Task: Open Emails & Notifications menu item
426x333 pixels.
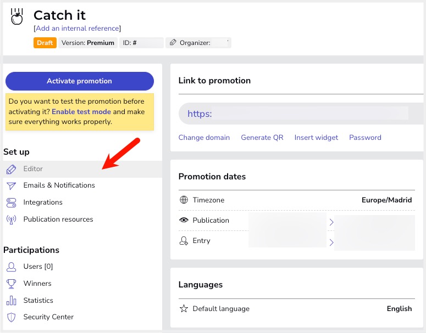Action: 59,185
